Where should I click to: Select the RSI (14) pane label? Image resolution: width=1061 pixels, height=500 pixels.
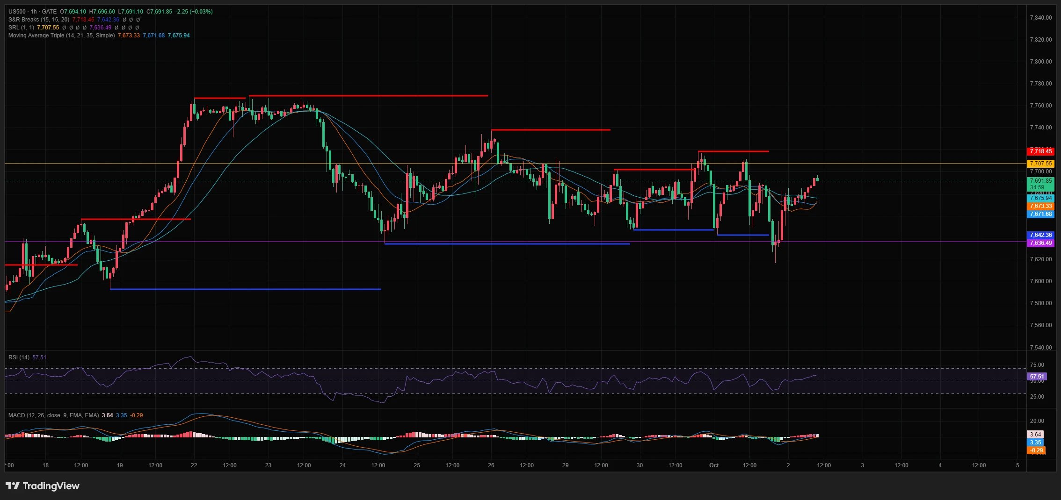19,357
